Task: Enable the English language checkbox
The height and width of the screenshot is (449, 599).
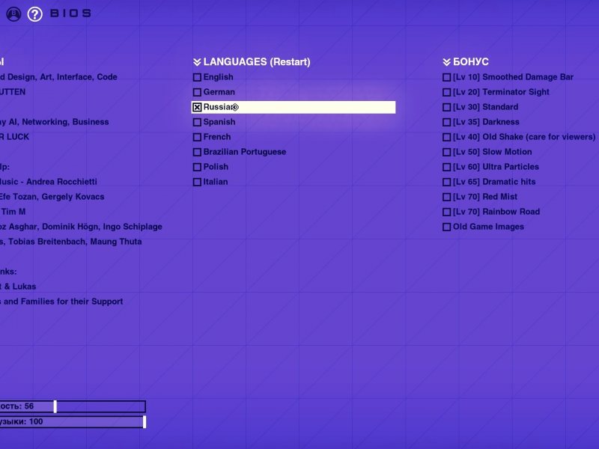Action: [x=197, y=77]
